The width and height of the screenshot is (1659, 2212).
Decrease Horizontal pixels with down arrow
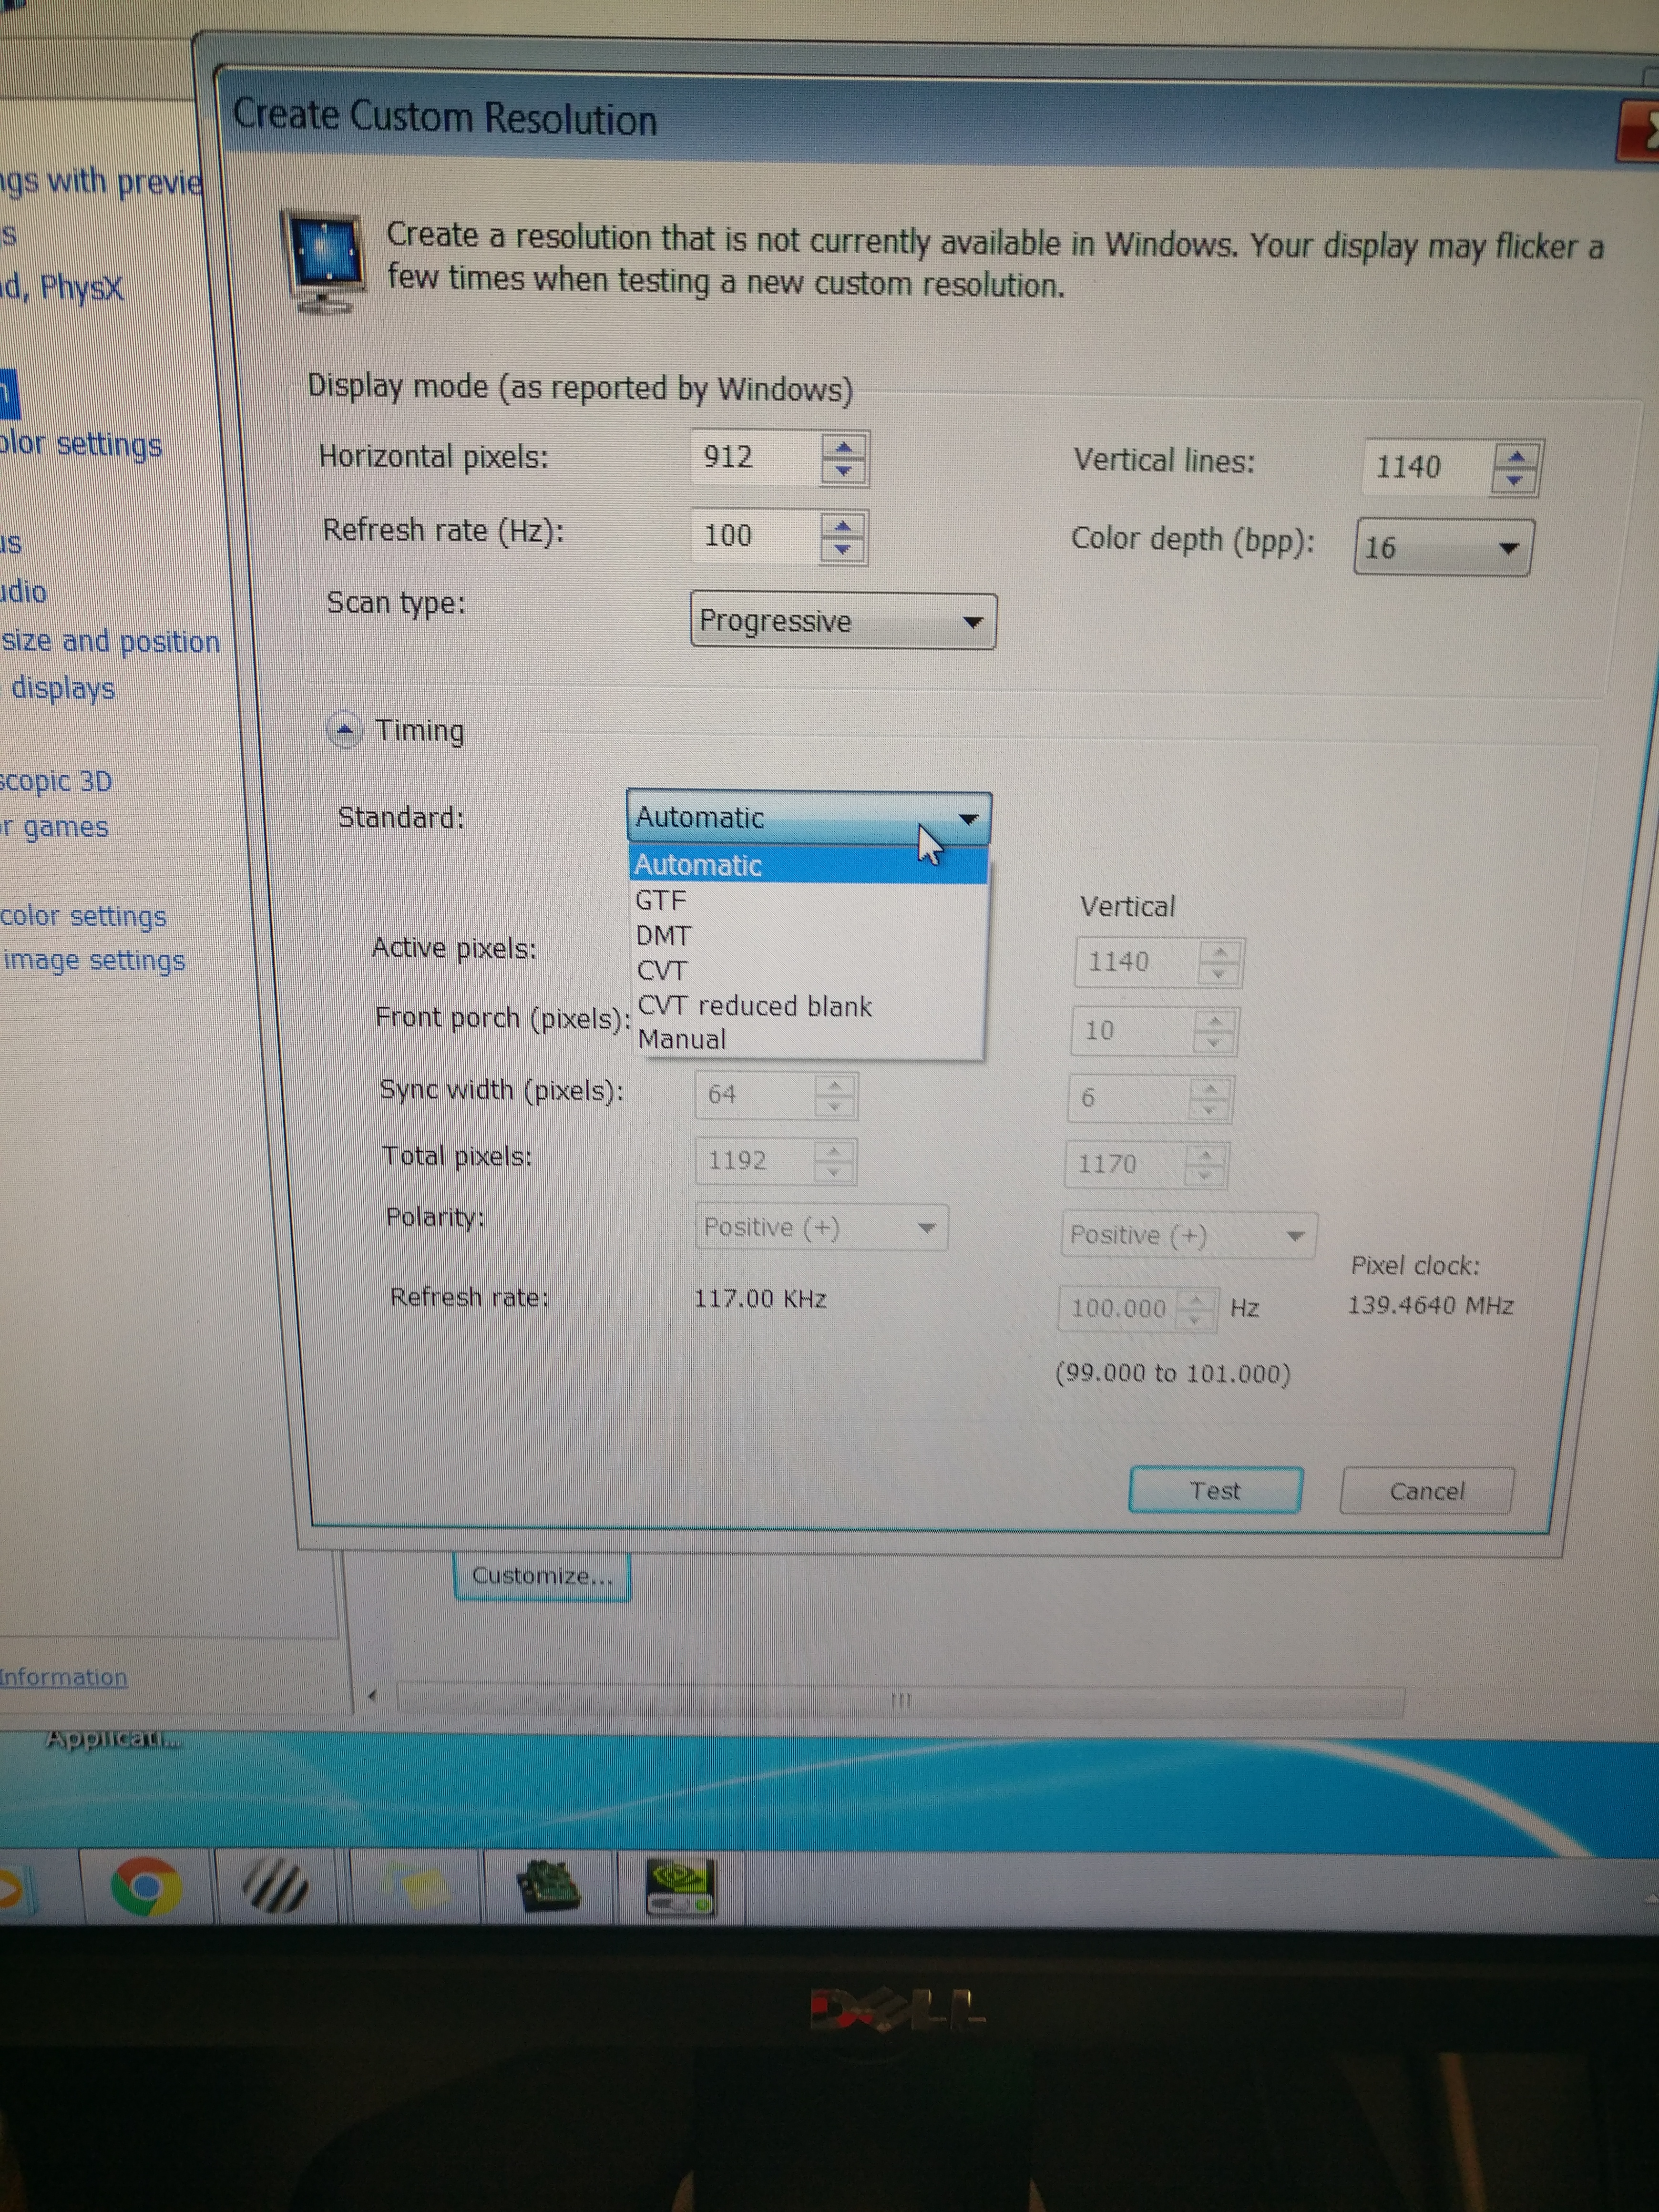tap(843, 472)
